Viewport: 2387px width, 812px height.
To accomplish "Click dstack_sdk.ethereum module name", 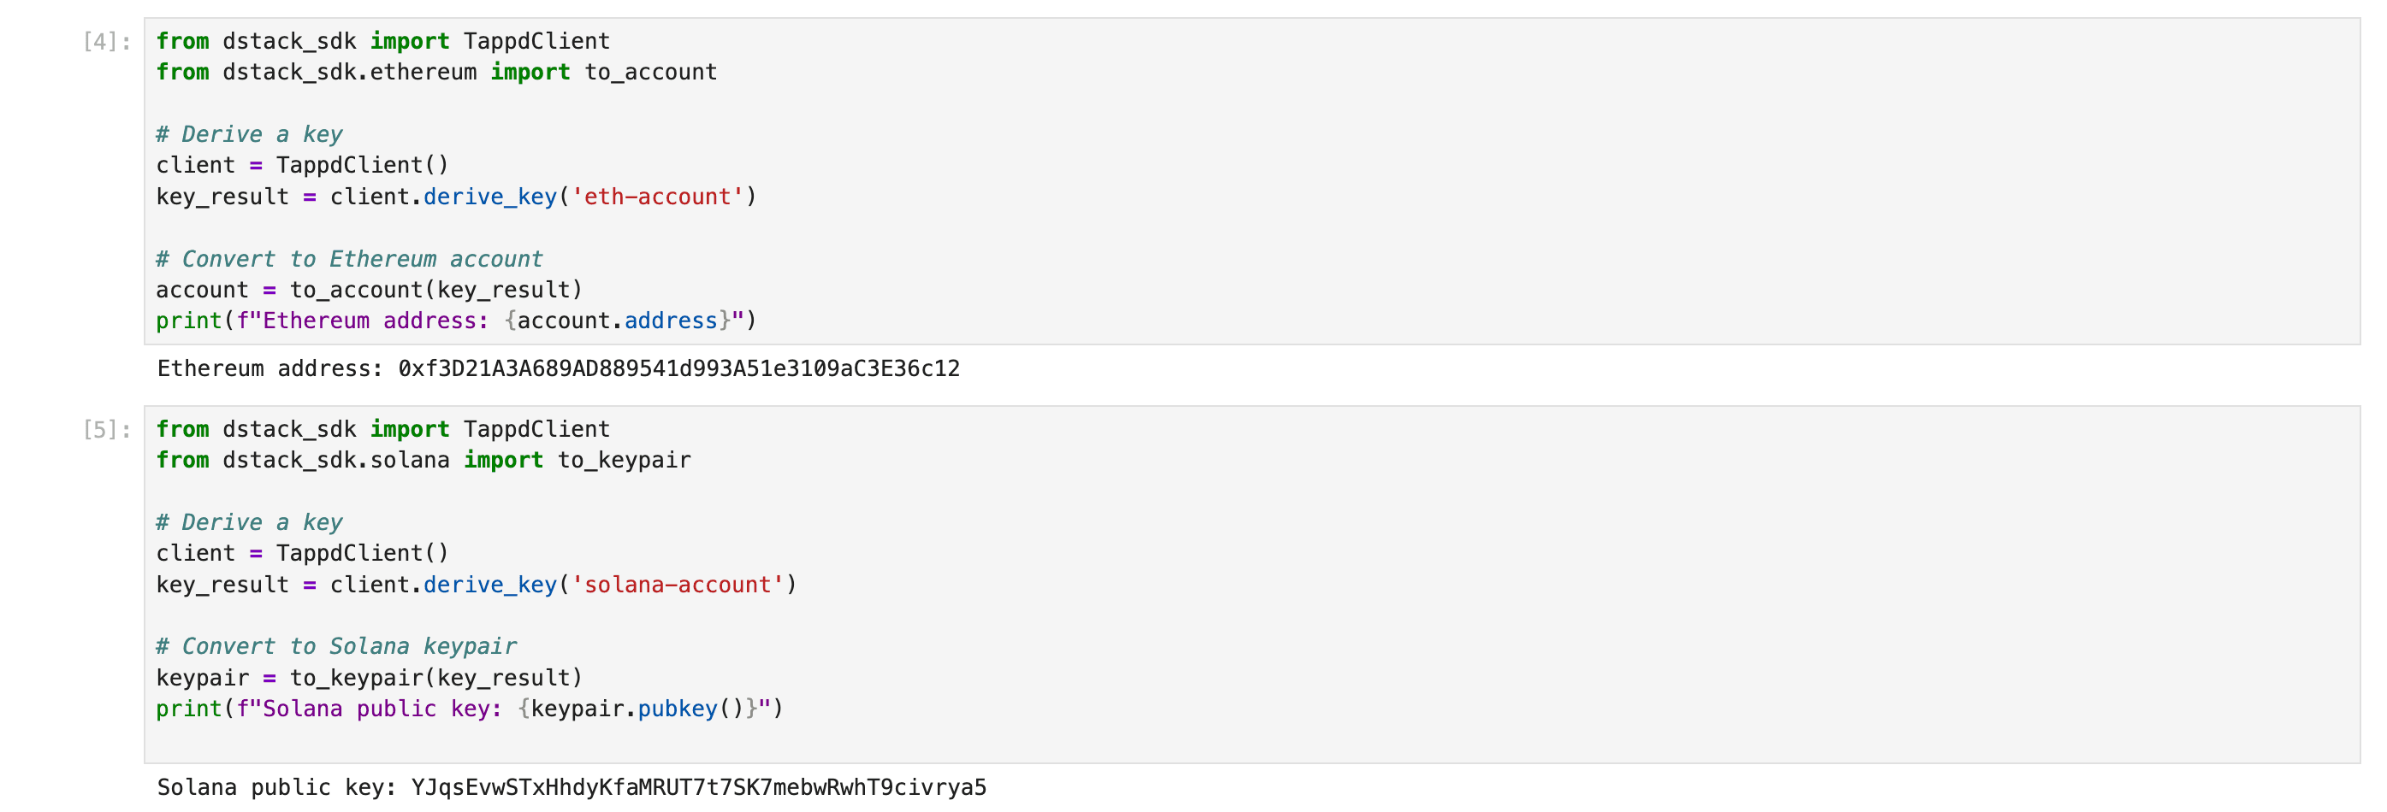I will (349, 72).
